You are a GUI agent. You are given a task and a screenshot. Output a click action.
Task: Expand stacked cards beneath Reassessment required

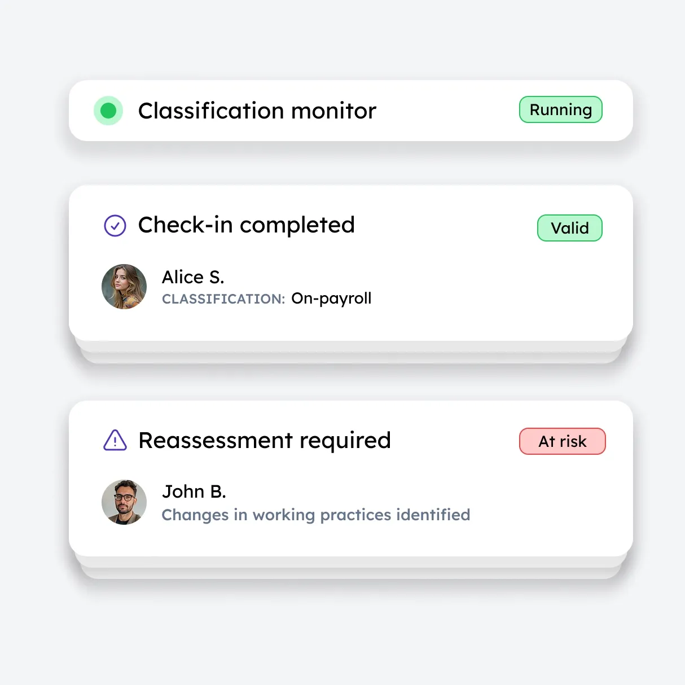point(351,568)
